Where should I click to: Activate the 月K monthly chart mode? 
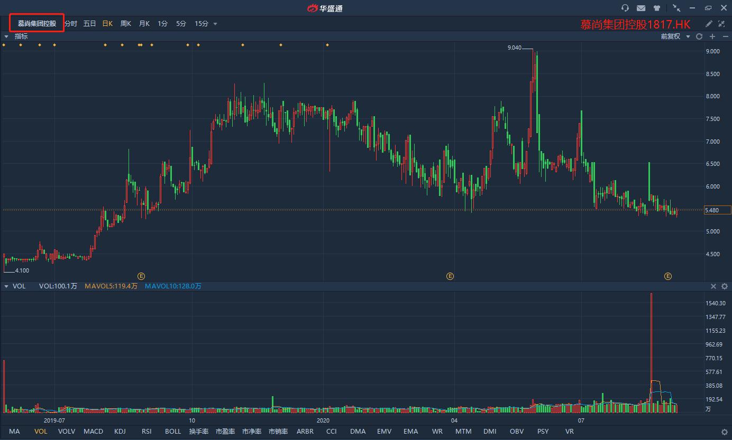tap(143, 23)
